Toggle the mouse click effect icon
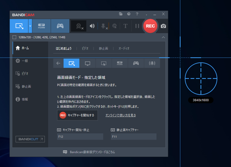This screenshot has height=167, width=231. (x=114, y=26)
